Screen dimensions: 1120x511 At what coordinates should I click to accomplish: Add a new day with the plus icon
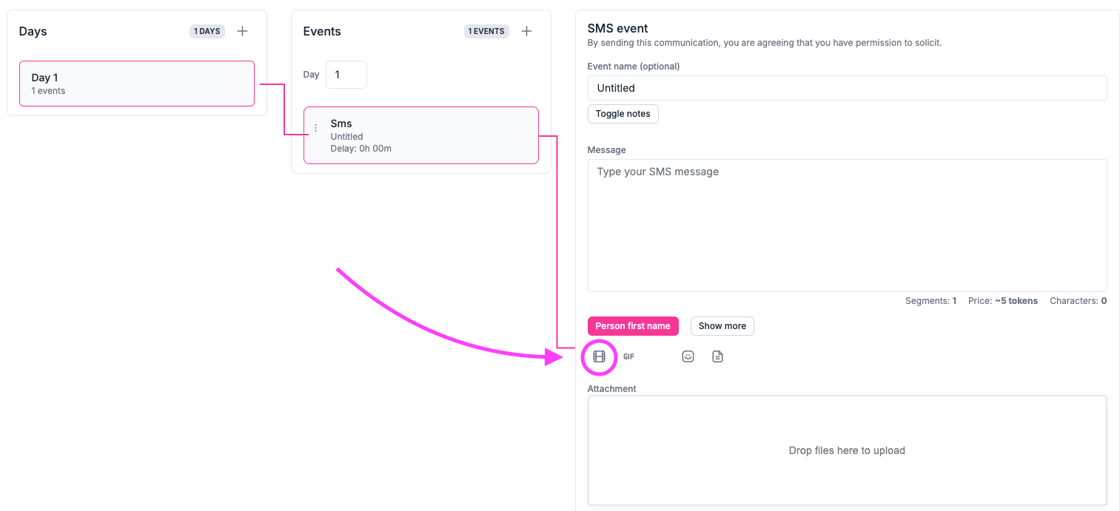tap(242, 31)
